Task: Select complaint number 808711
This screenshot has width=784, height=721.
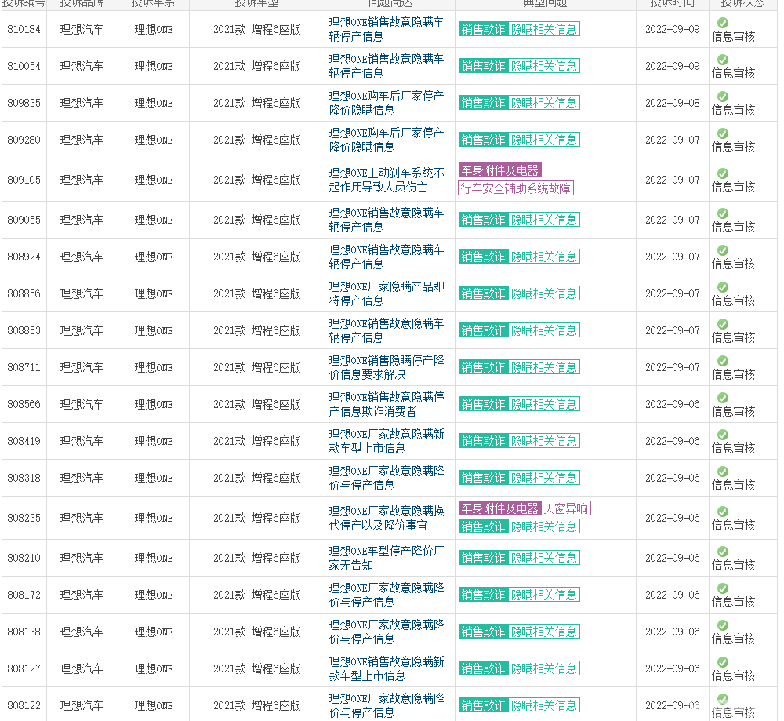Action: [x=24, y=368]
